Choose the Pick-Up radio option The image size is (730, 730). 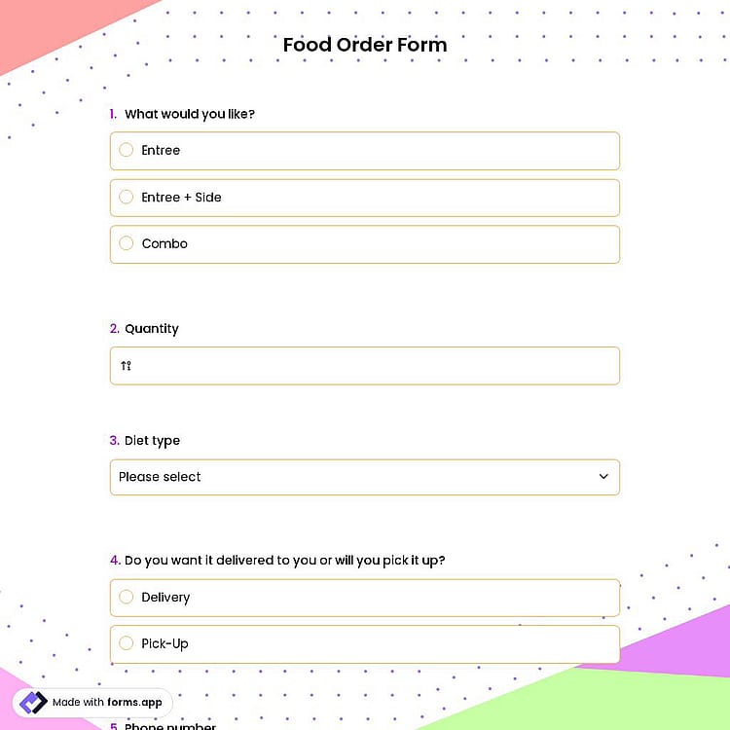[x=126, y=643]
